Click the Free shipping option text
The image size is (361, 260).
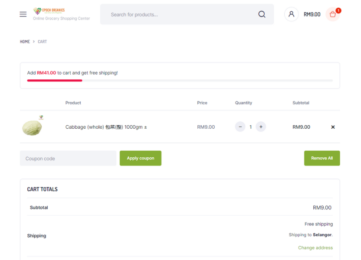point(318,224)
